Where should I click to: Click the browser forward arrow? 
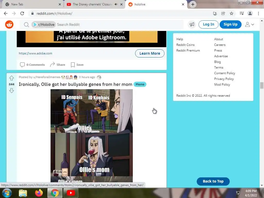point(14,13)
